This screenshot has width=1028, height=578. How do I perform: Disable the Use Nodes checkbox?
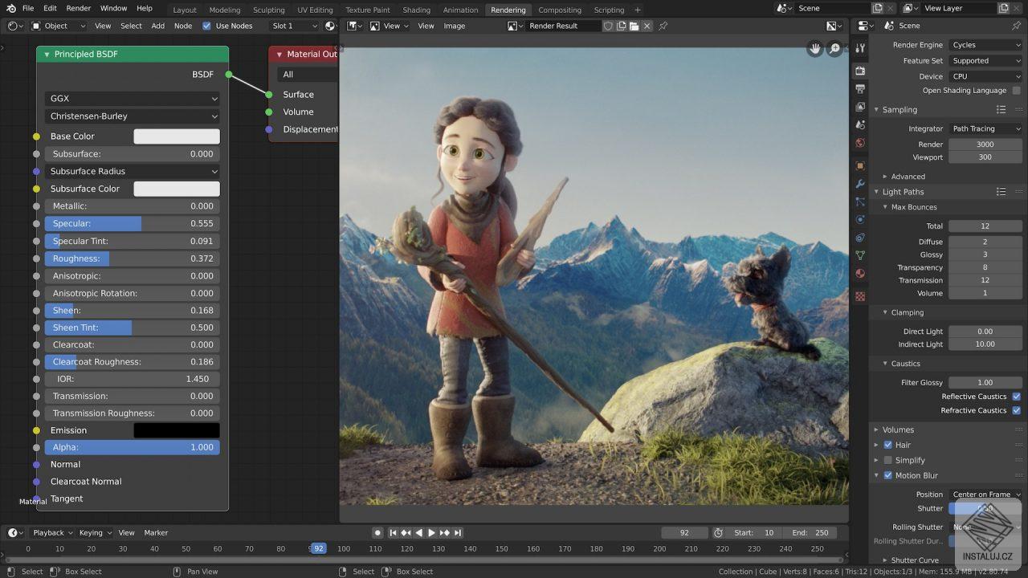(x=206, y=26)
